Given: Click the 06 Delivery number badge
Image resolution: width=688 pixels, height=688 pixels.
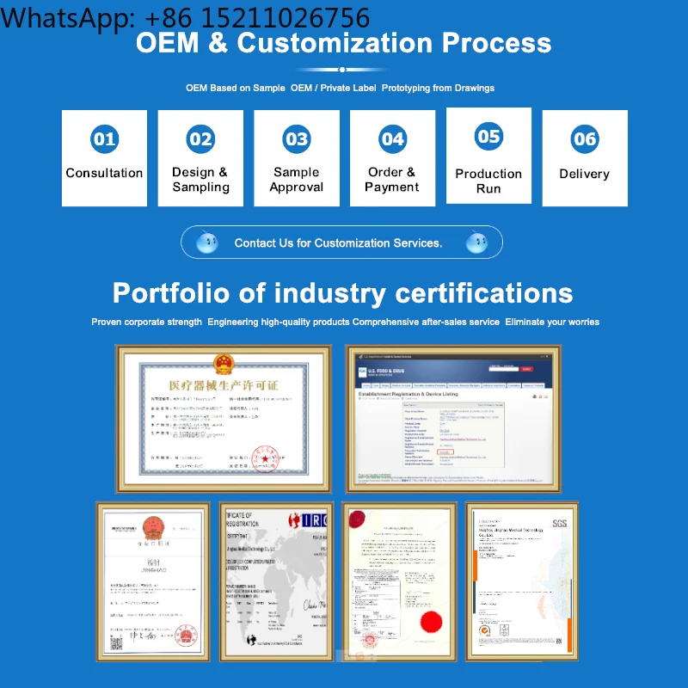Looking at the screenshot, I should [585, 139].
